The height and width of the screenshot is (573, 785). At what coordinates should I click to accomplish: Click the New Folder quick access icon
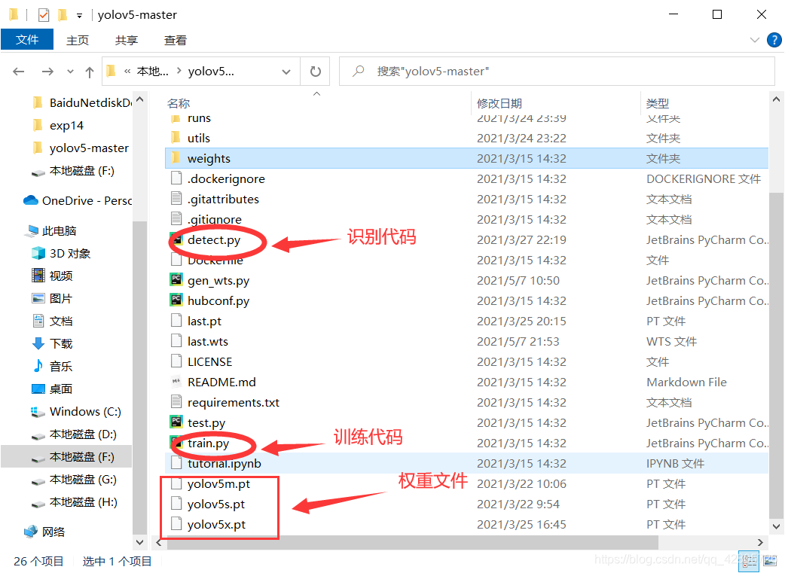click(63, 15)
